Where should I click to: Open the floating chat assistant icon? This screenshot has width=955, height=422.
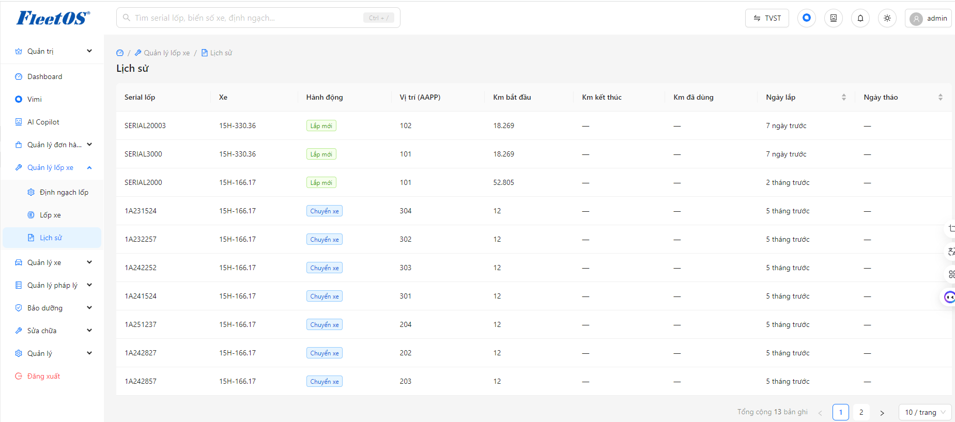tap(950, 297)
